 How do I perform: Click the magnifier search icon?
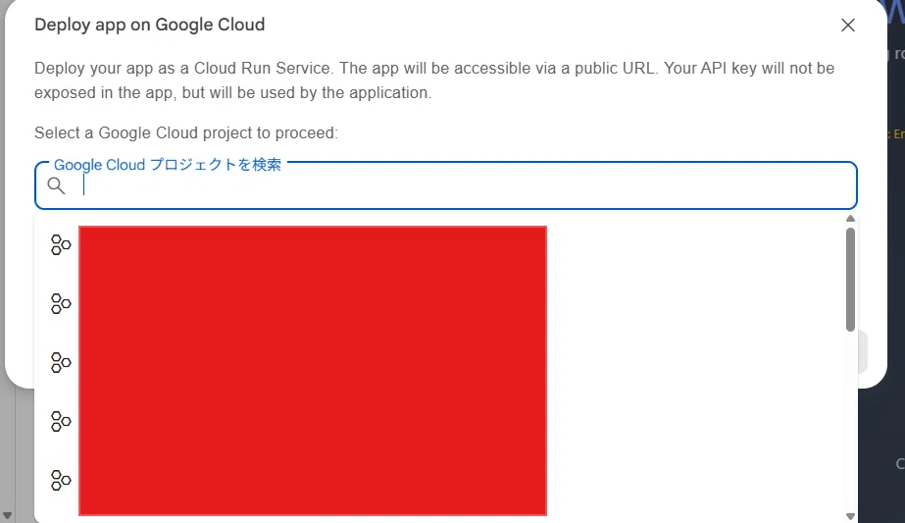(x=56, y=185)
